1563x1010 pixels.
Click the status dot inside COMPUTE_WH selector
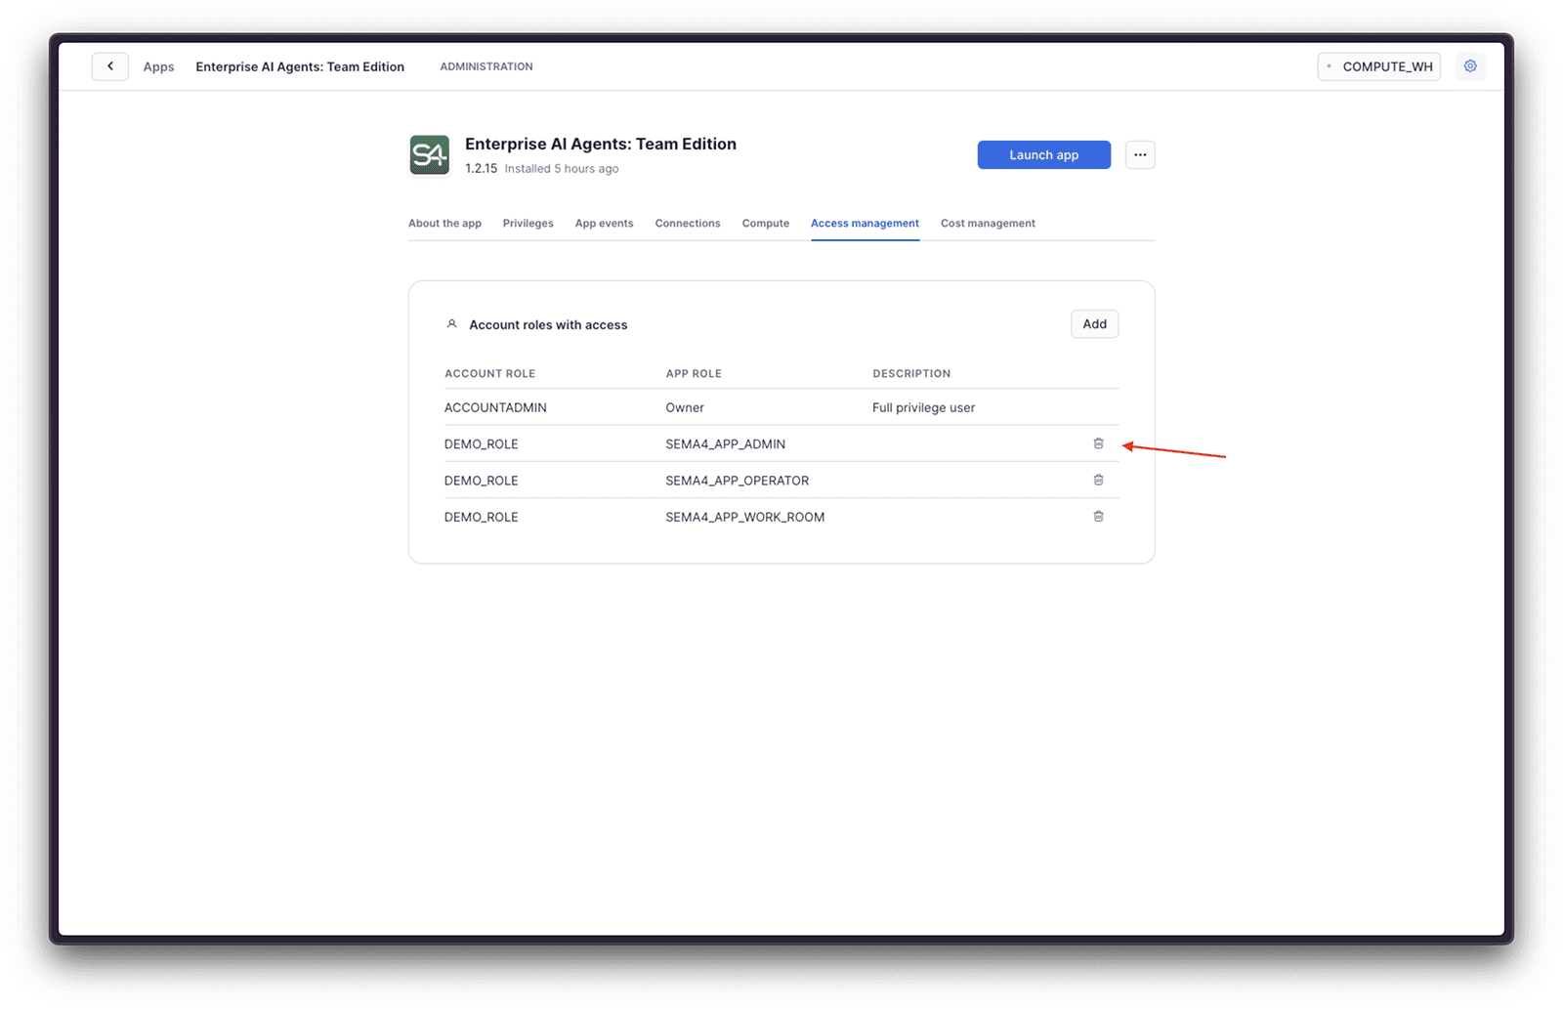(x=1331, y=66)
